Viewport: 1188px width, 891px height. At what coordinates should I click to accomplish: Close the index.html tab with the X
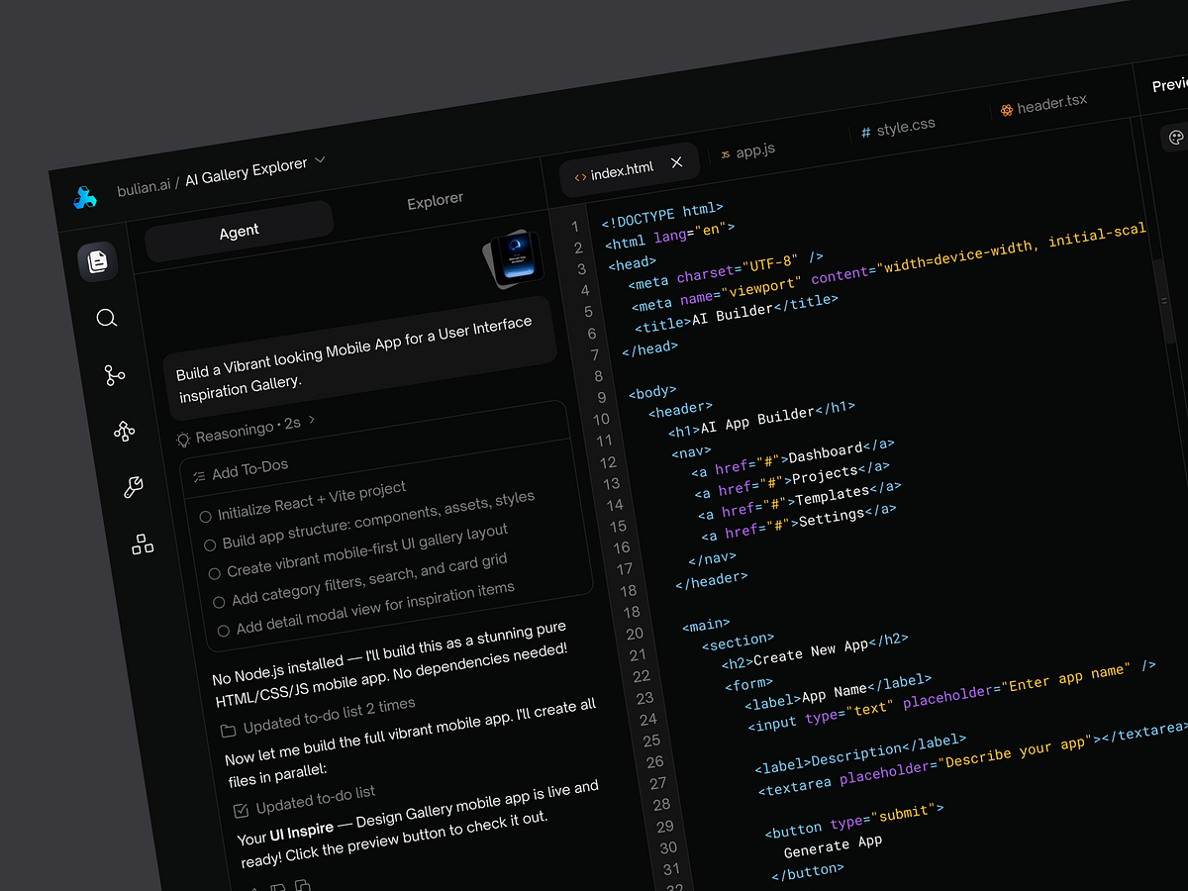pos(676,162)
